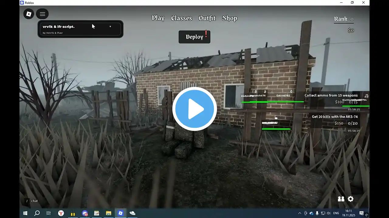Go to the Shop tab
Image resolution: width=389 pixels, height=218 pixels.
(229, 18)
